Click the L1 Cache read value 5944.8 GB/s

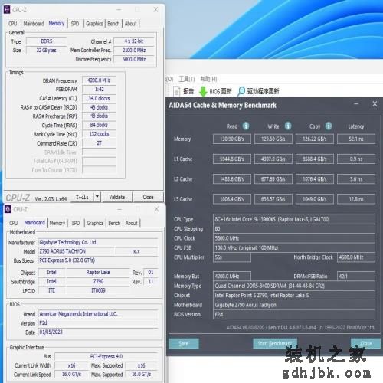[232, 159]
